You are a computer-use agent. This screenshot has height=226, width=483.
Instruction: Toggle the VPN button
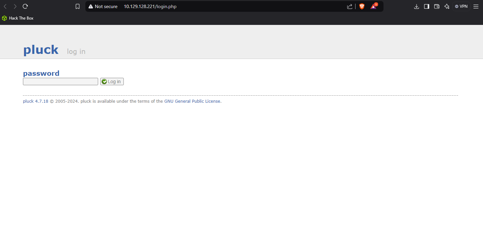pos(461,6)
